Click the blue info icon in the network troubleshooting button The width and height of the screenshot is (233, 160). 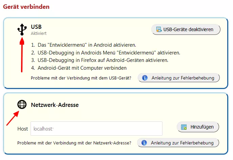(144, 143)
